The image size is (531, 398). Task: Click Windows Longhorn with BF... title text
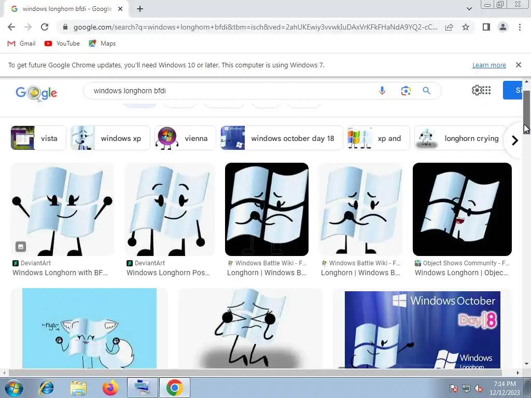(x=60, y=273)
